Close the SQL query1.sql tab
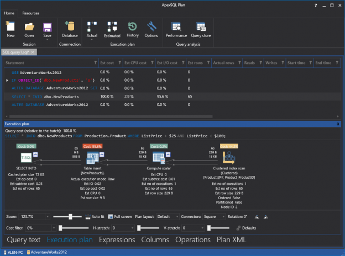345x256 pixels. click(x=33, y=52)
